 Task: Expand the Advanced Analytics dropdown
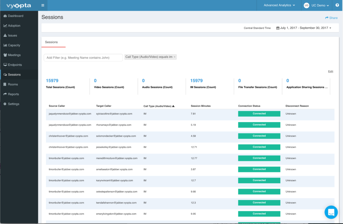279,5
